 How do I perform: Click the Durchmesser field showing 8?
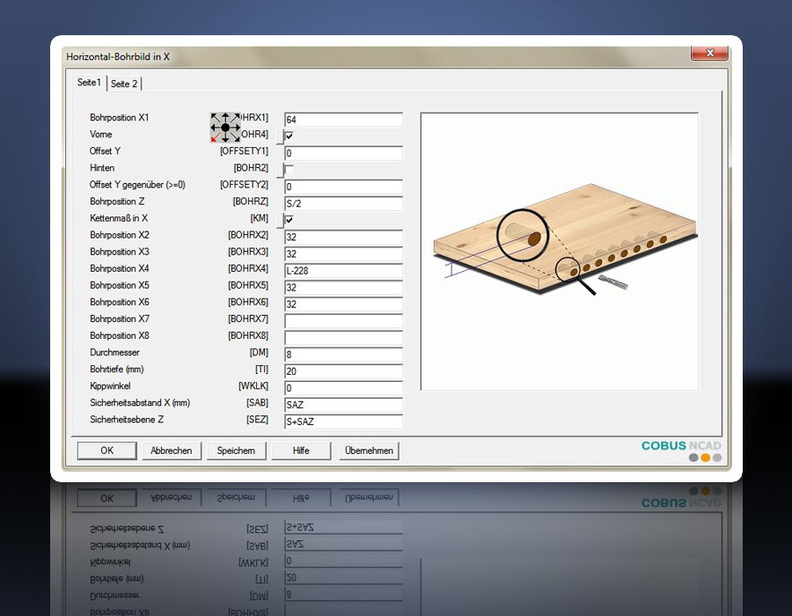pos(343,355)
